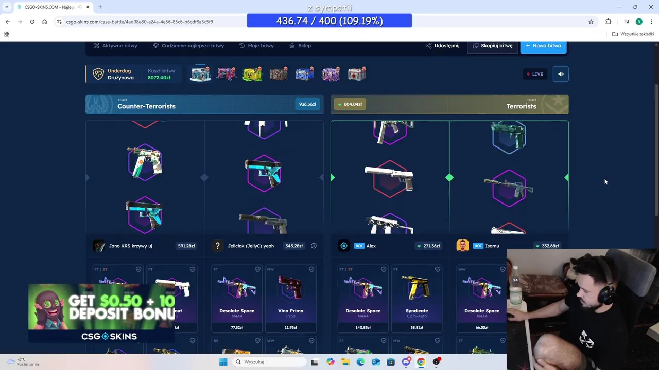Viewport: 659px width, 370px height.
Task: Click the CSG SKINS deposit bonus banner
Action: pyautogui.click(x=101, y=313)
